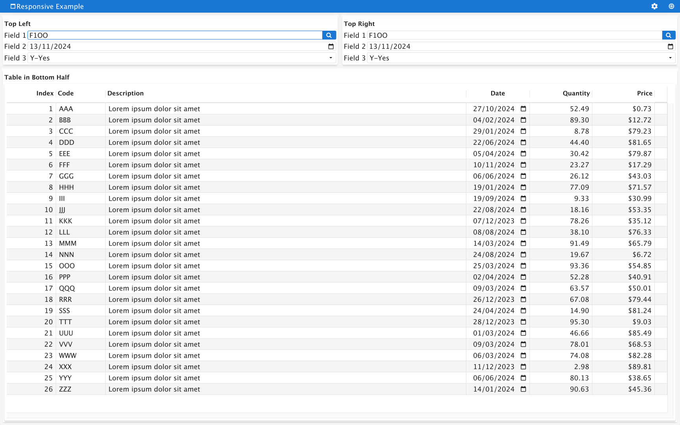Click the search icon in Top Left Field 1
Screen dimensions: 680x425
pyautogui.click(x=329, y=35)
